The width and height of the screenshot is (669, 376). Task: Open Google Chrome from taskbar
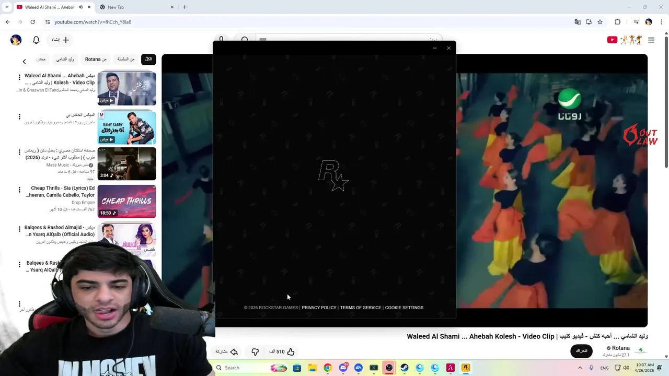[327, 368]
